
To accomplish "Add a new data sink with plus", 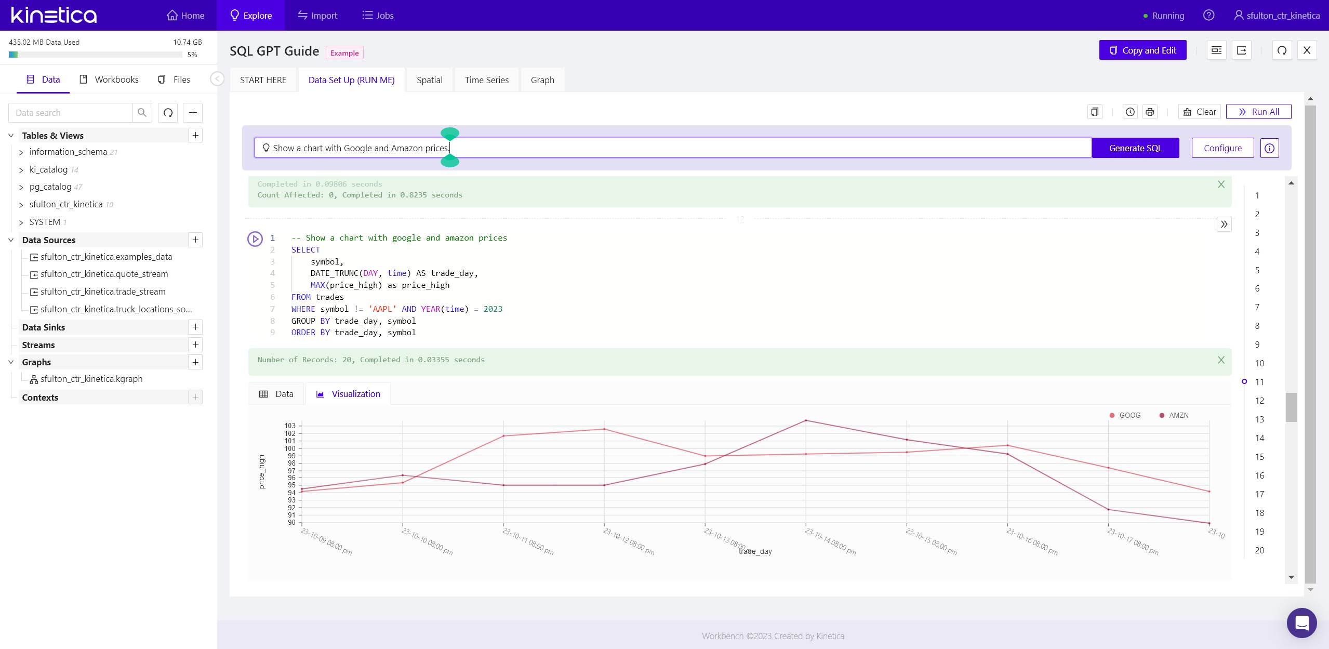I will [195, 327].
